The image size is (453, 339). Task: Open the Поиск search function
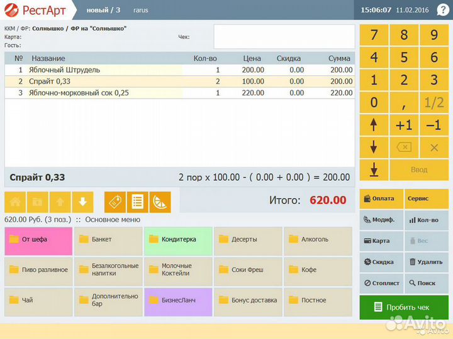coord(427,283)
